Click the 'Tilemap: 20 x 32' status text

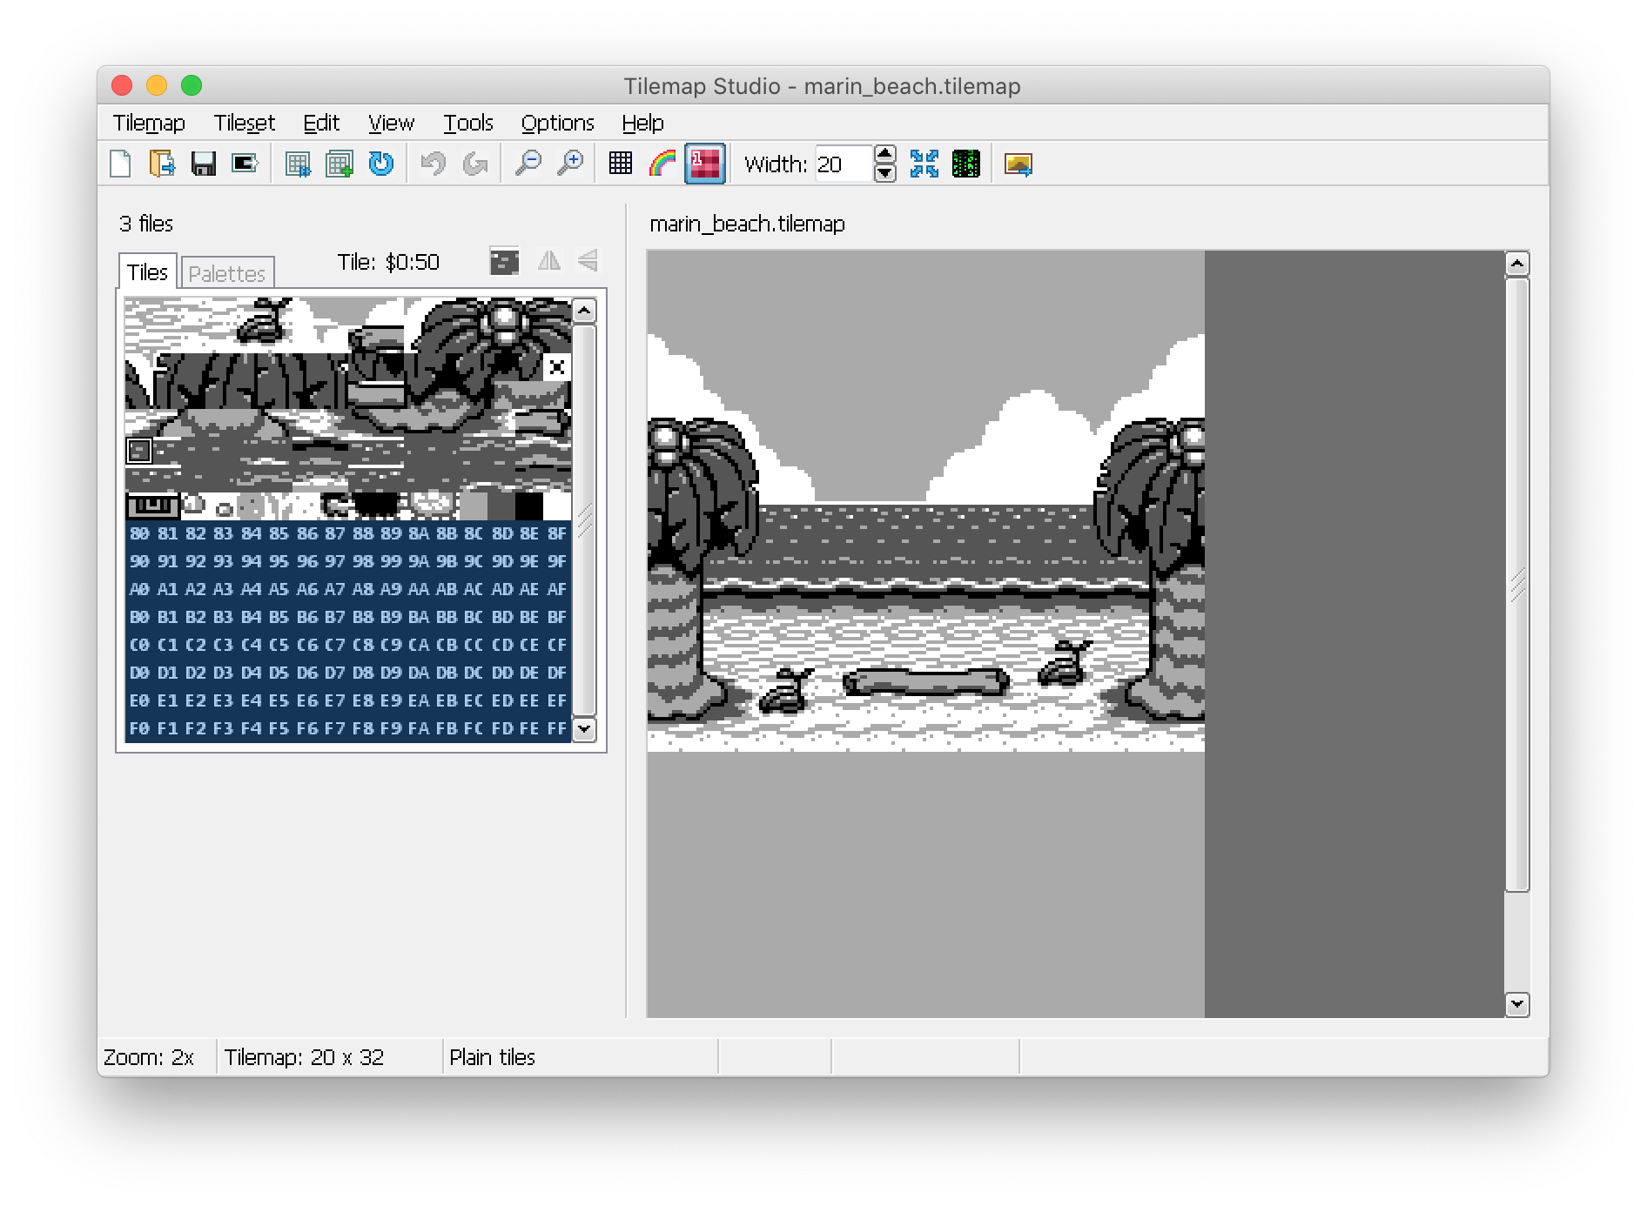[304, 1057]
